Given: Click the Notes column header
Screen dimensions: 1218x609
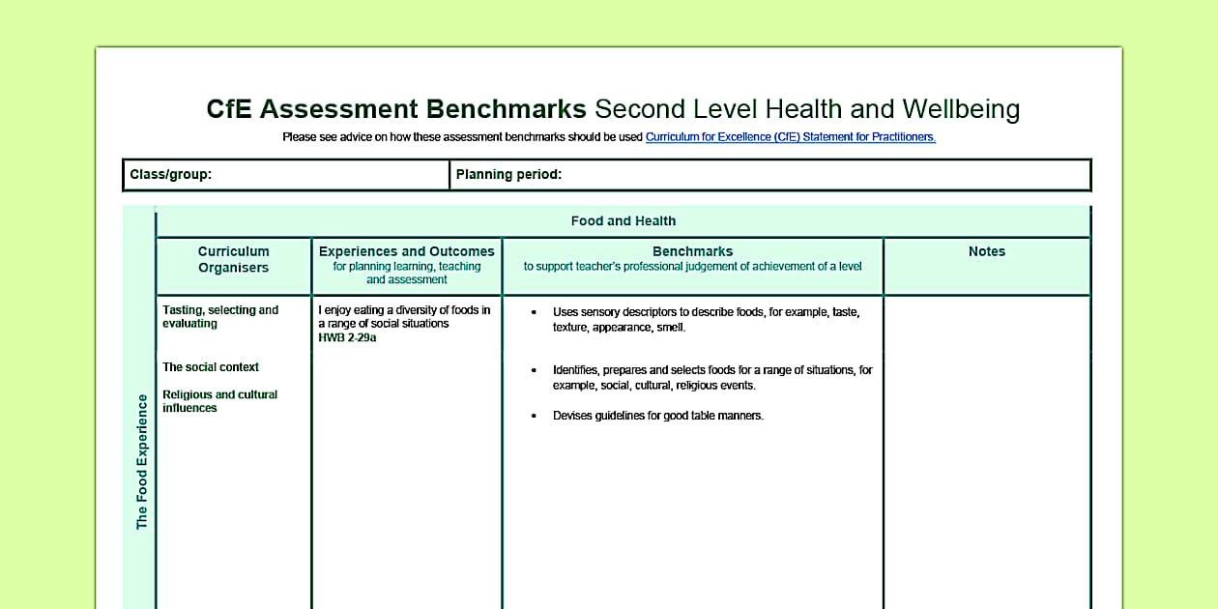Looking at the screenshot, I should [x=986, y=251].
